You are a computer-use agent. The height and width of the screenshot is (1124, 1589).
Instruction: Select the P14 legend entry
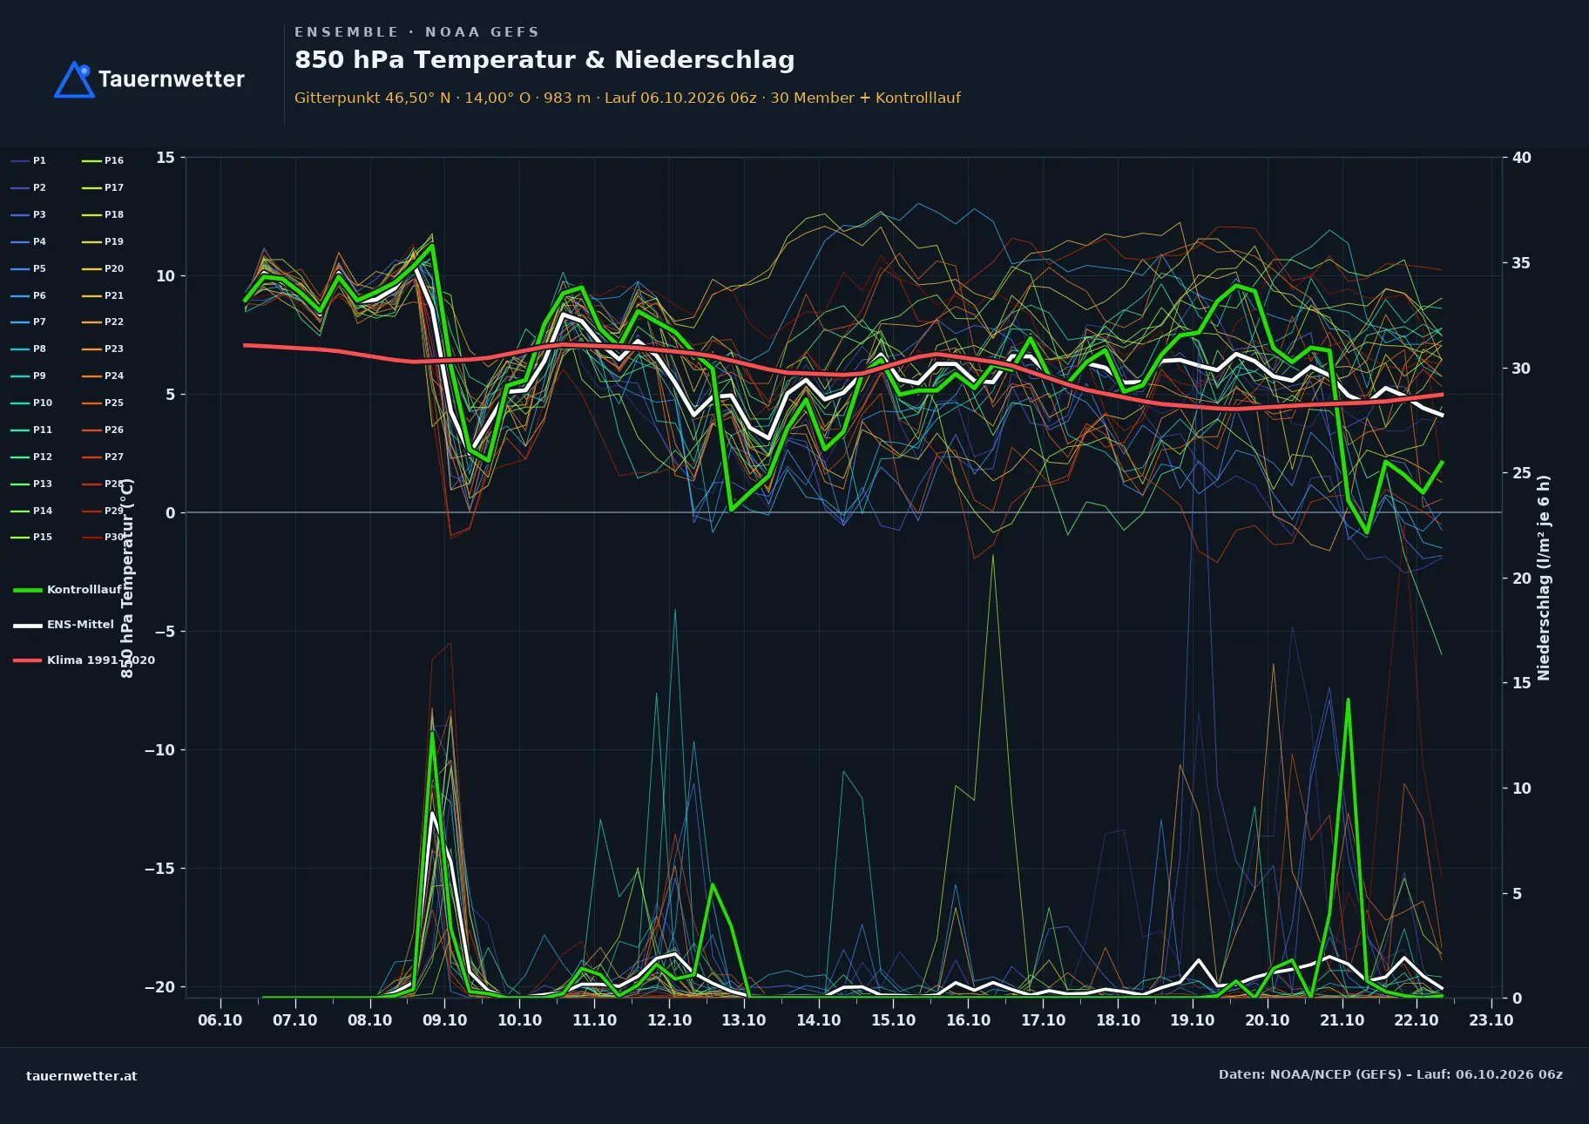[x=31, y=511]
